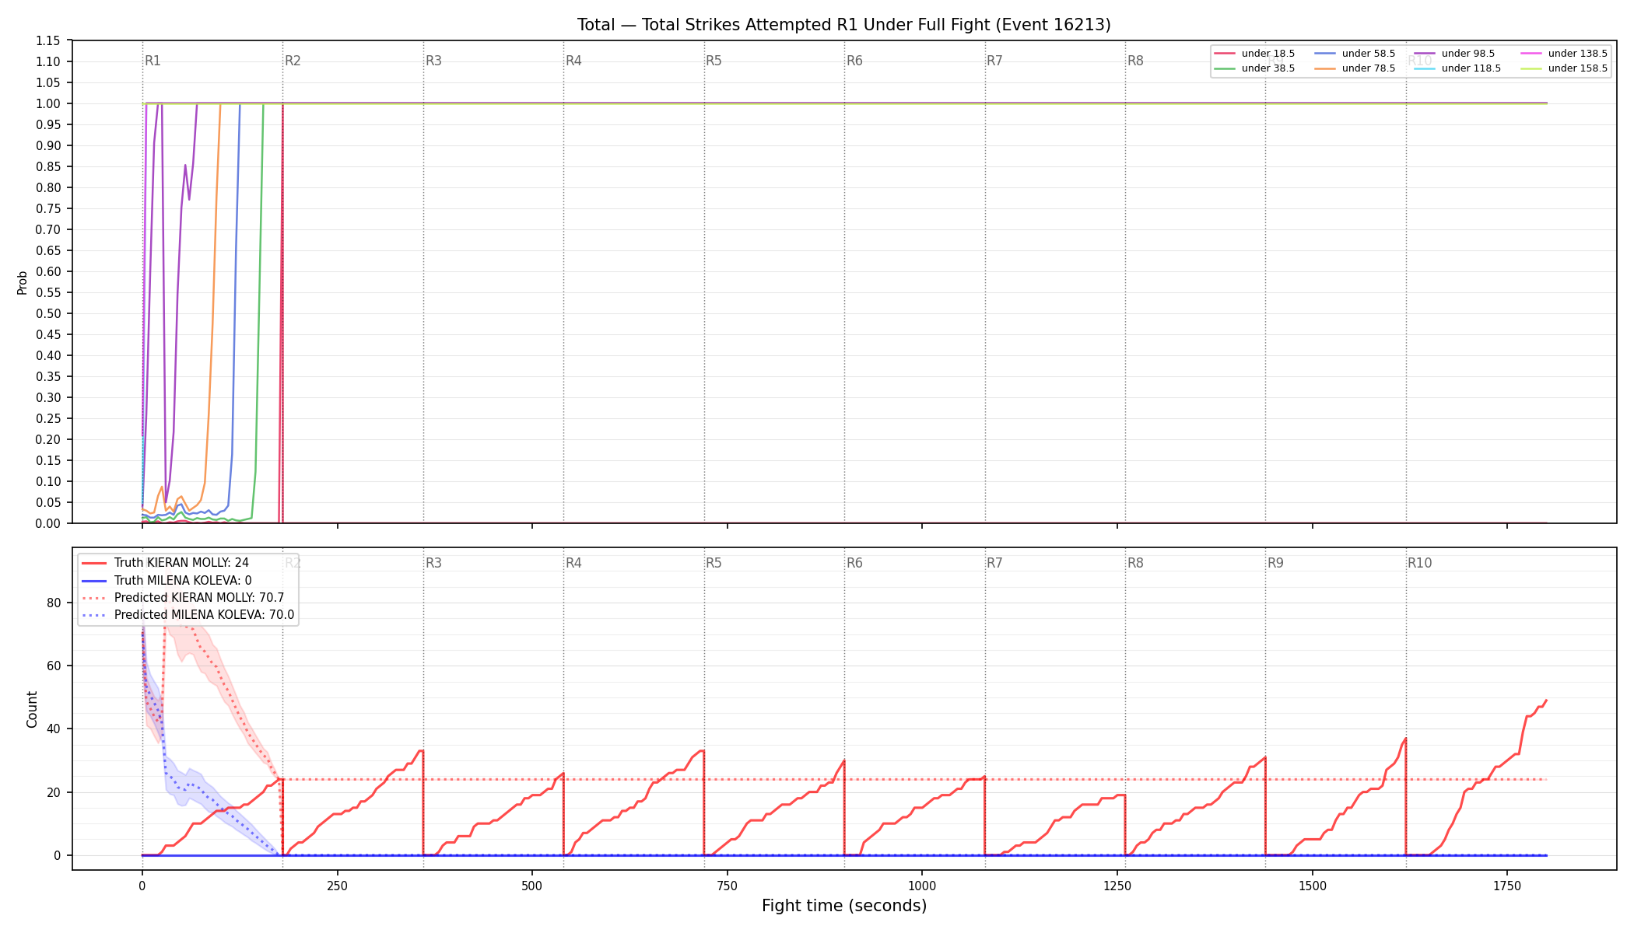
Task: Click the 1.15 tick on Prob axis
Action: click(48, 40)
